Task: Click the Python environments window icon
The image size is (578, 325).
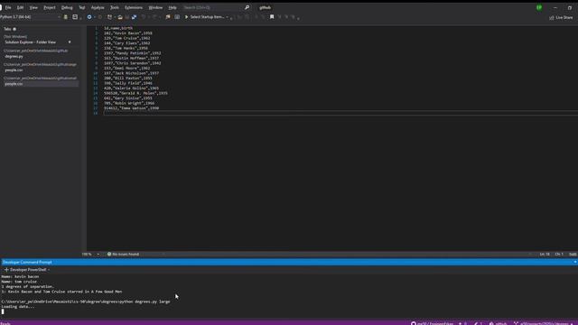Action: pos(66,17)
